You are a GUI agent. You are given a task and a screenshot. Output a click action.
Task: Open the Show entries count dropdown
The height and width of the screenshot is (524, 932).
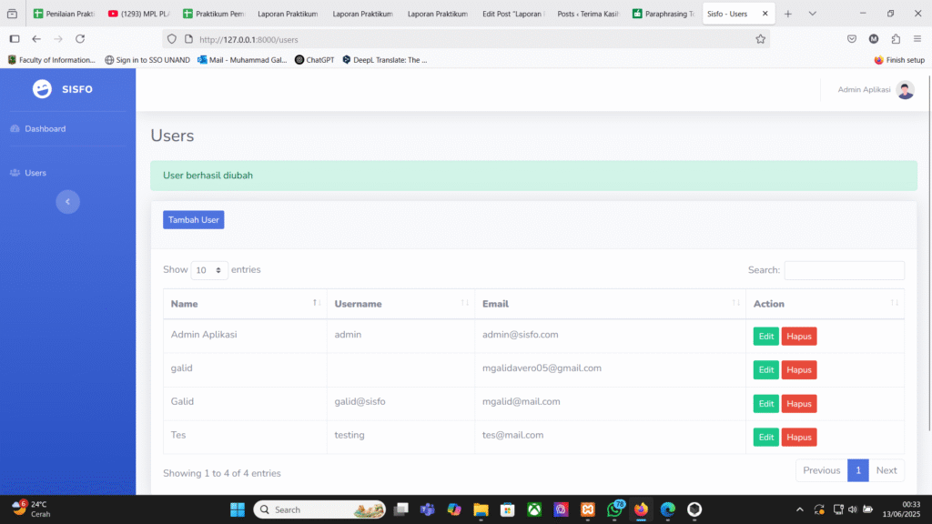(x=209, y=270)
